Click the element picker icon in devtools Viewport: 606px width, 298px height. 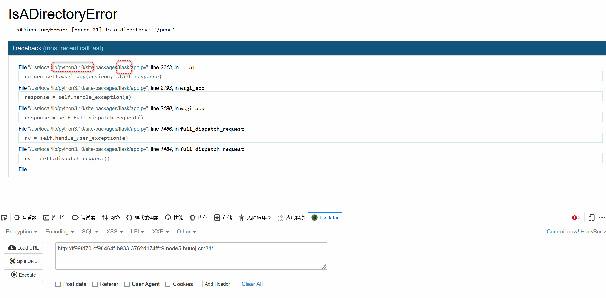click(4, 218)
